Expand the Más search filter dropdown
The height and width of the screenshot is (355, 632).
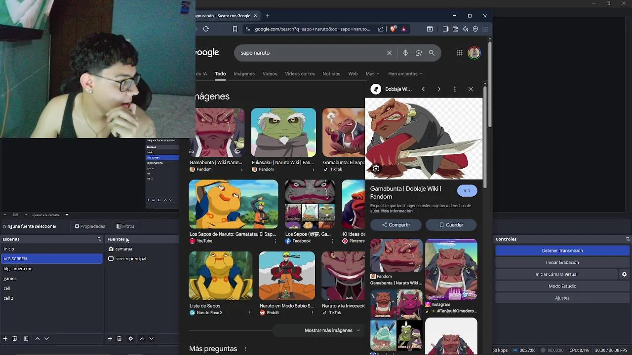(x=372, y=74)
